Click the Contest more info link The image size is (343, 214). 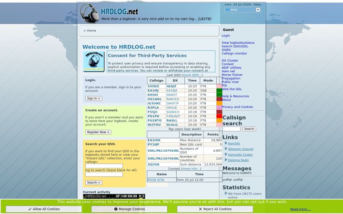point(191,168)
